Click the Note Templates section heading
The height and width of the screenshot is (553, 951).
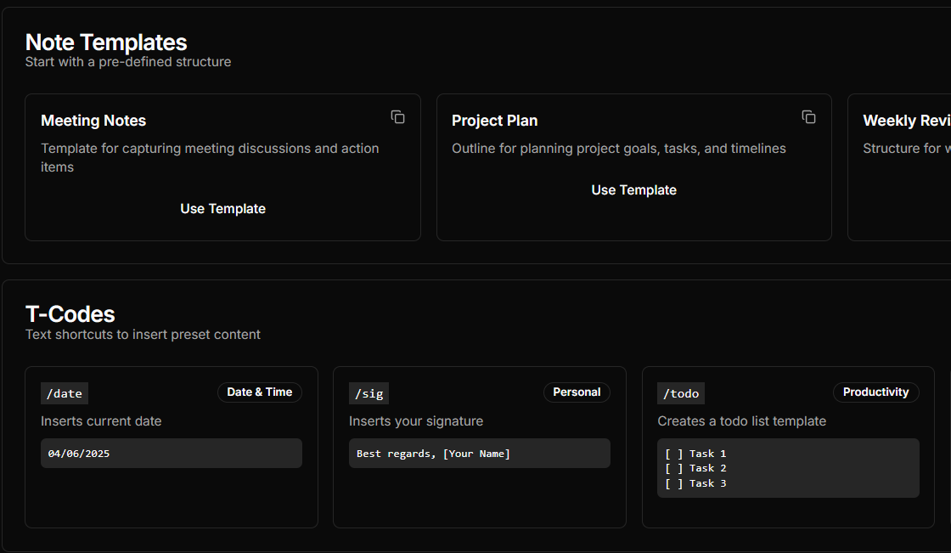point(106,42)
